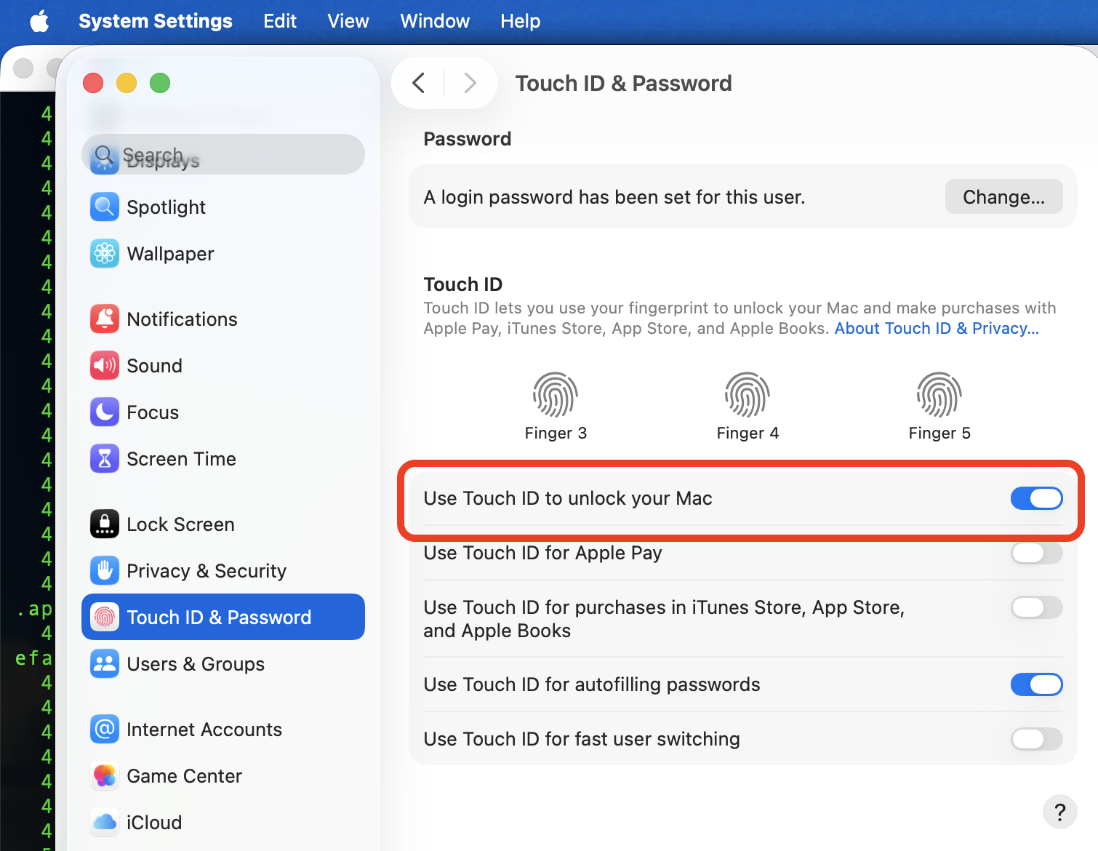The image size is (1098, 851).
Task: Open Privacy & Security hand icon
Action: click(105, 571)
